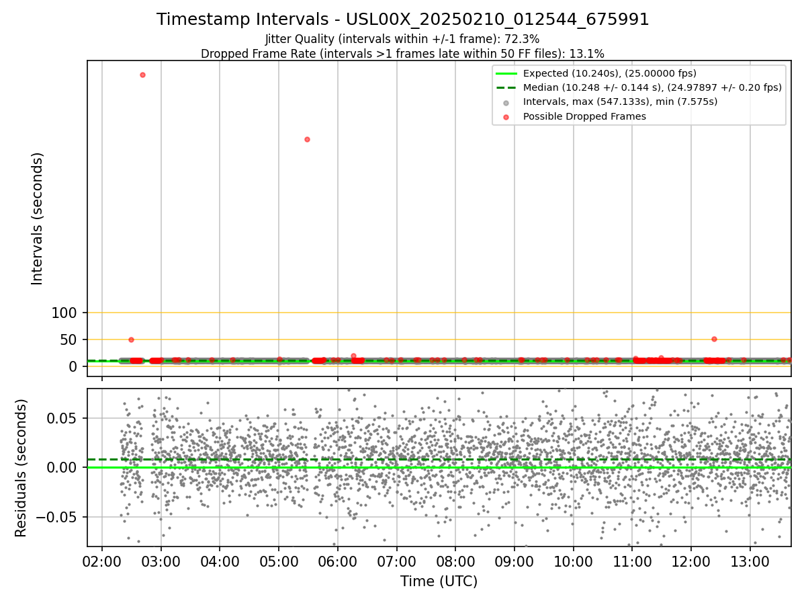Click legend entry Expected (10.240s), (25.00000 fps)

click(610, 73)
